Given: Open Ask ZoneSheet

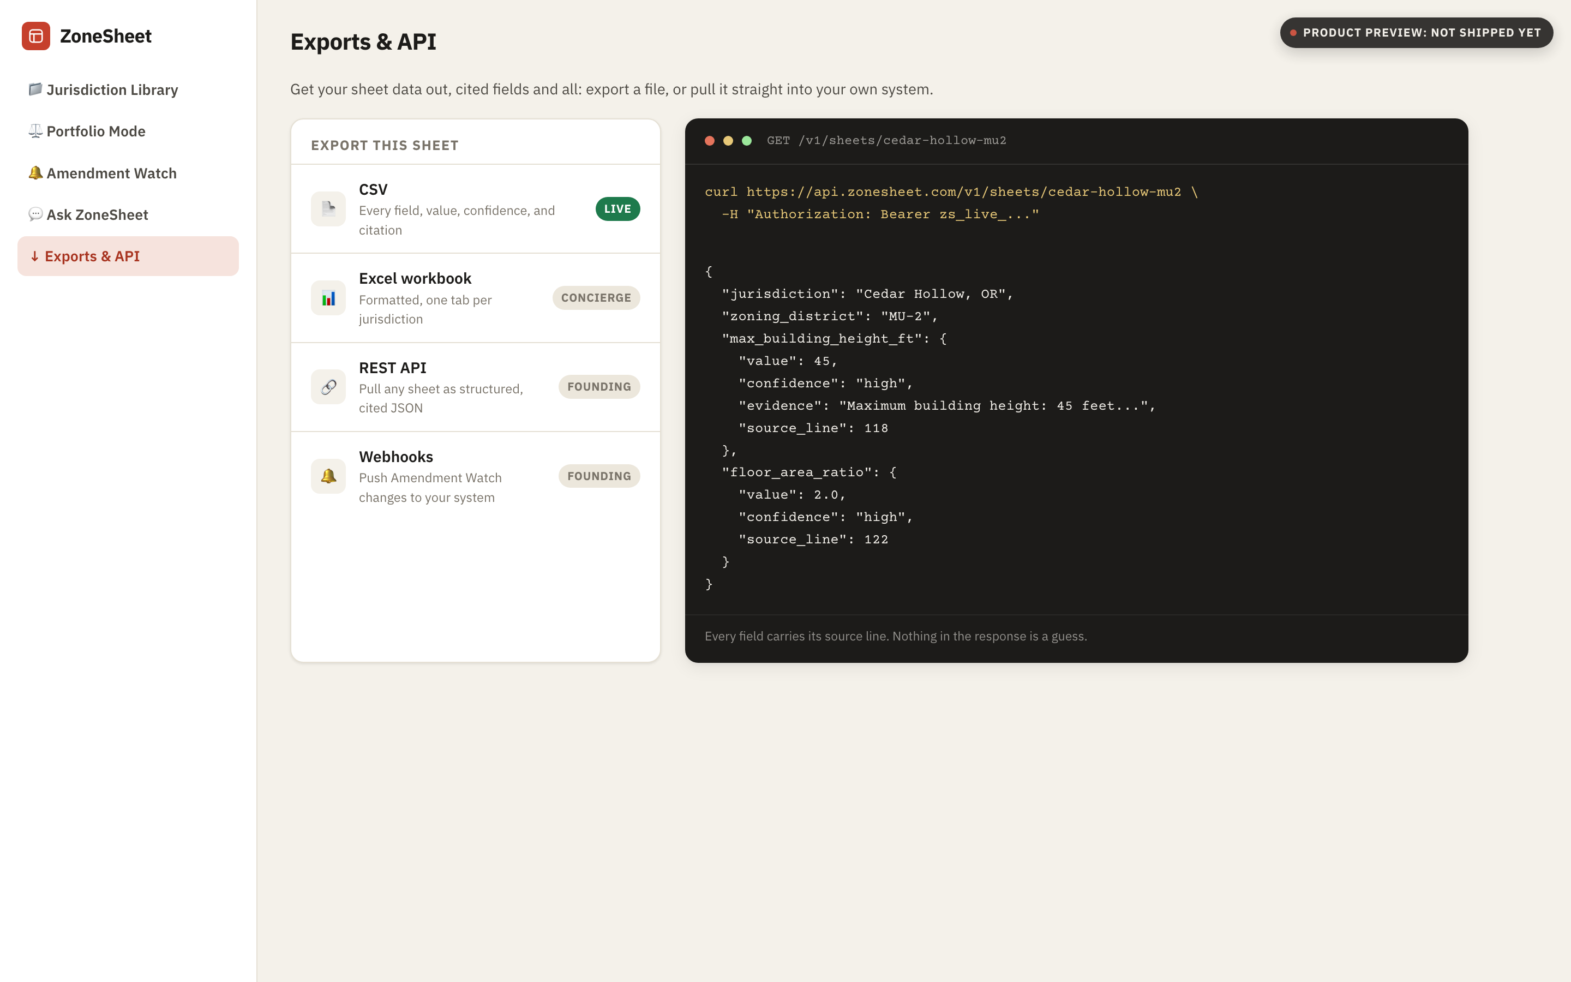Looking at the screenshot, I should [128, 214].
